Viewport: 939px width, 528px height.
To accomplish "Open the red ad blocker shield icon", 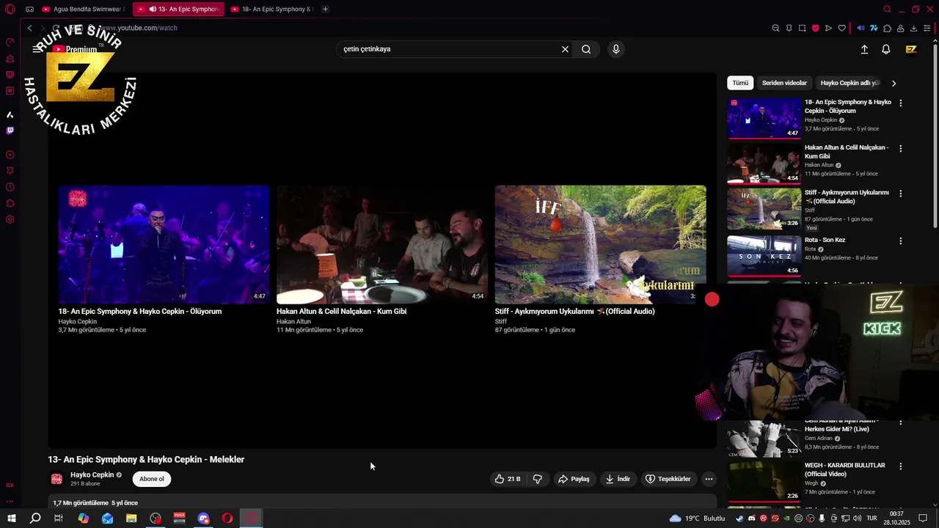I will click(x=815, y=28).
